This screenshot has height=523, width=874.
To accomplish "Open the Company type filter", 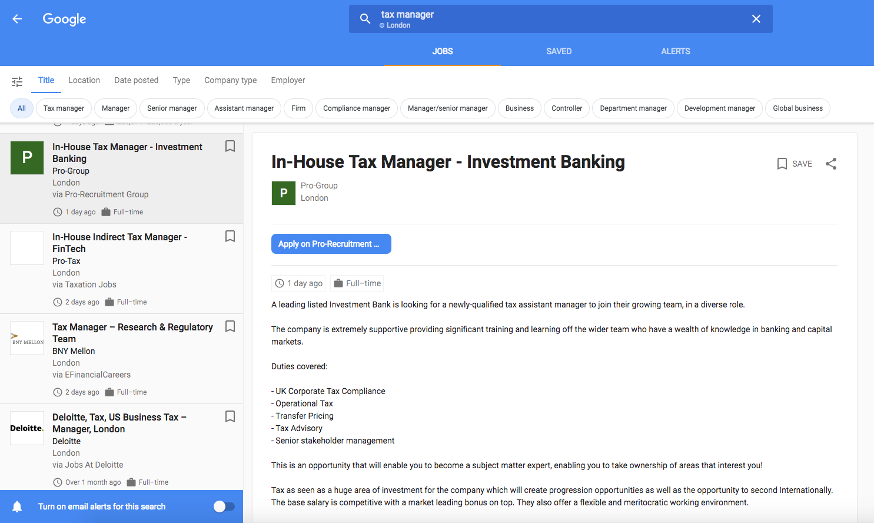I will coord(231,80).
